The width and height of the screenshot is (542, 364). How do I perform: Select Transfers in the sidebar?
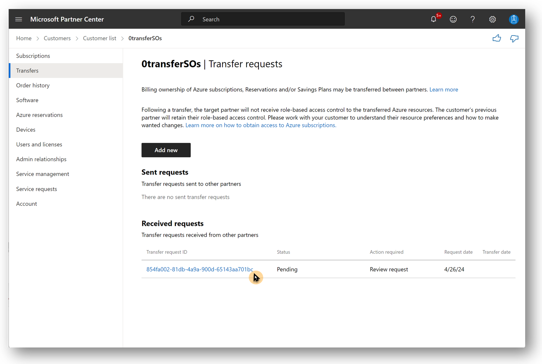(66, 71)
